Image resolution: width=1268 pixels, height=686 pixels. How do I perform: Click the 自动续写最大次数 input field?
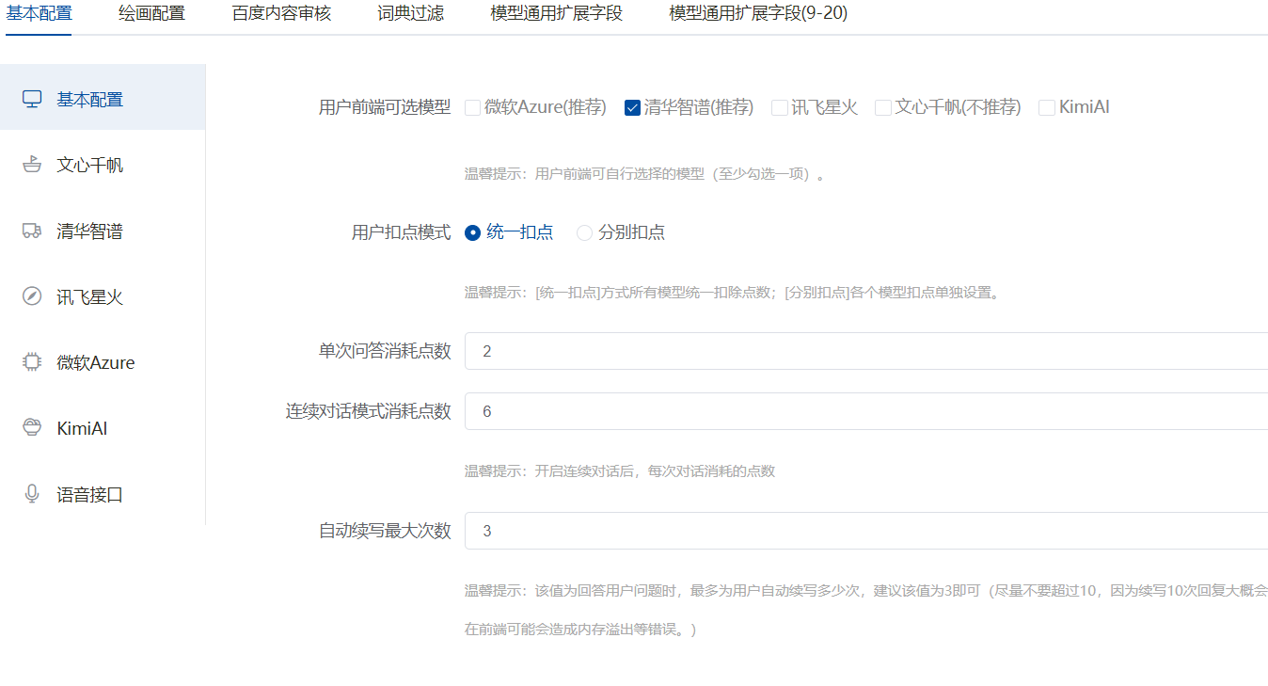point(866,531)
